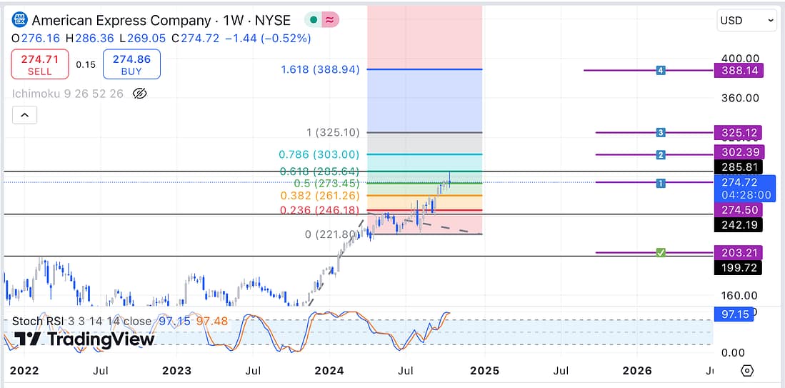Click the green market status dot
The height and width of the screenshot is (388, 785).
(x=313, y=20)
